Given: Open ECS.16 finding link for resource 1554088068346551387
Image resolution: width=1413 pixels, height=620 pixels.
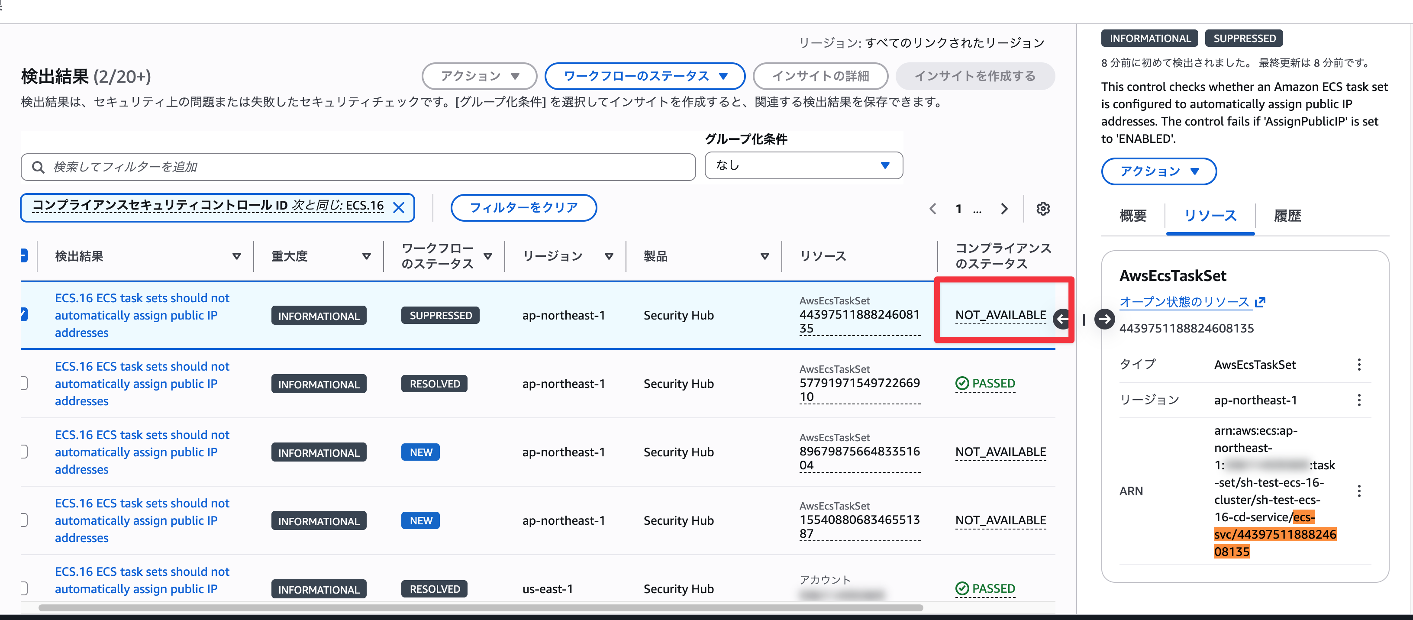Looking at the screenshot, I should (x=142, y=520).
